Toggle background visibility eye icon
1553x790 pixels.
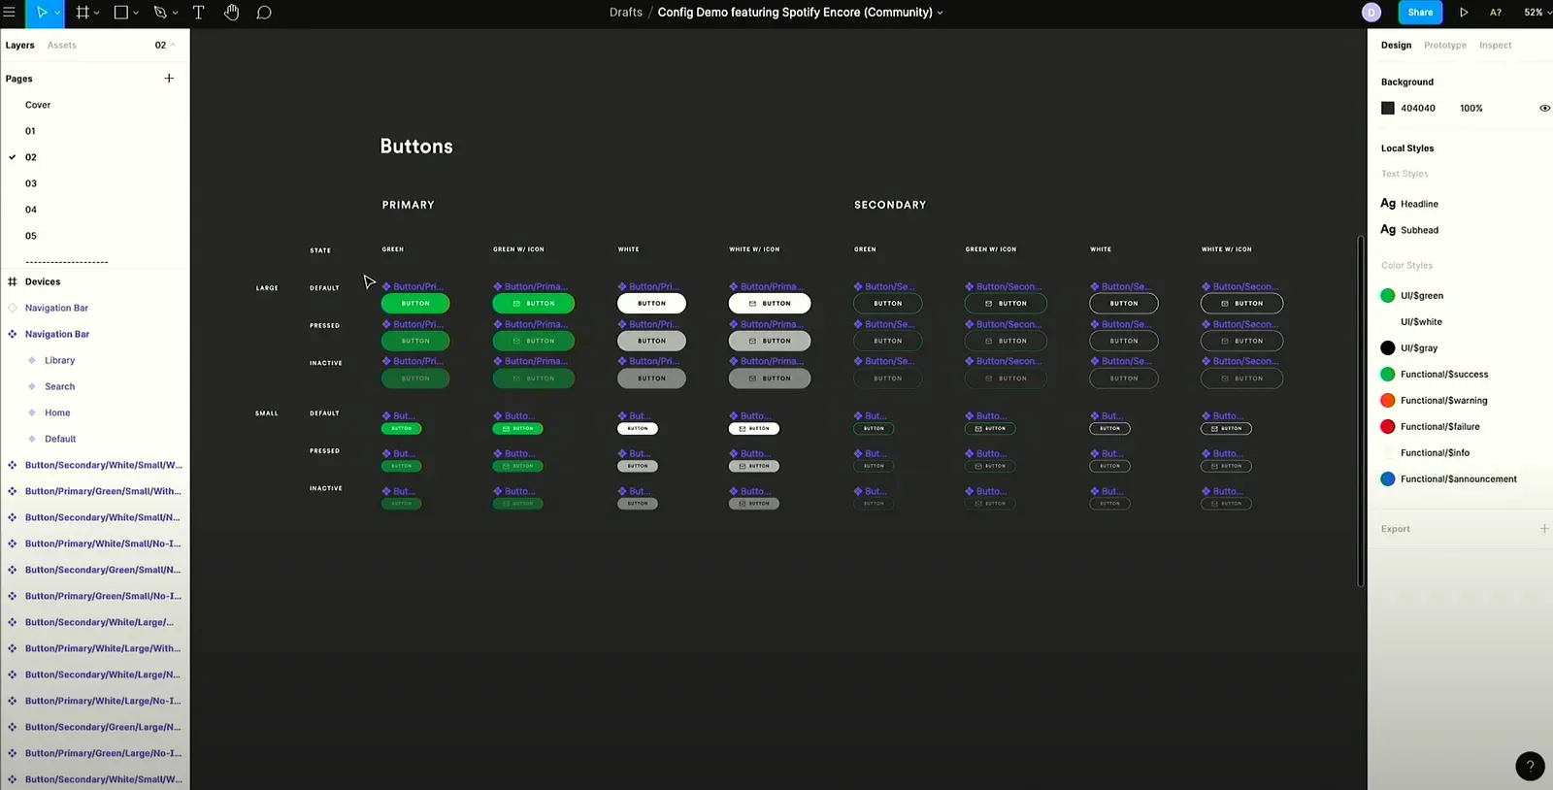[x=1544, y=108]
